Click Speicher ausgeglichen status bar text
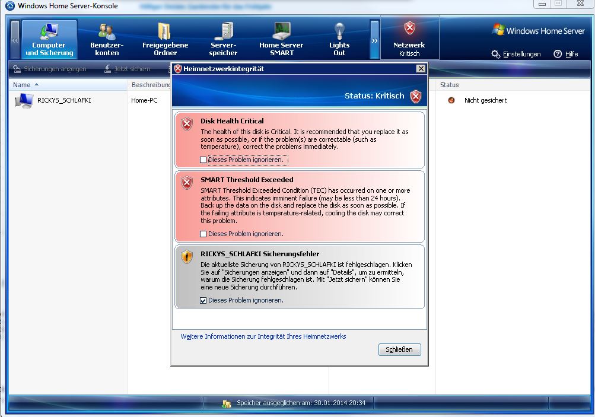This screenshot has width=595, height=417. [301, 403]
